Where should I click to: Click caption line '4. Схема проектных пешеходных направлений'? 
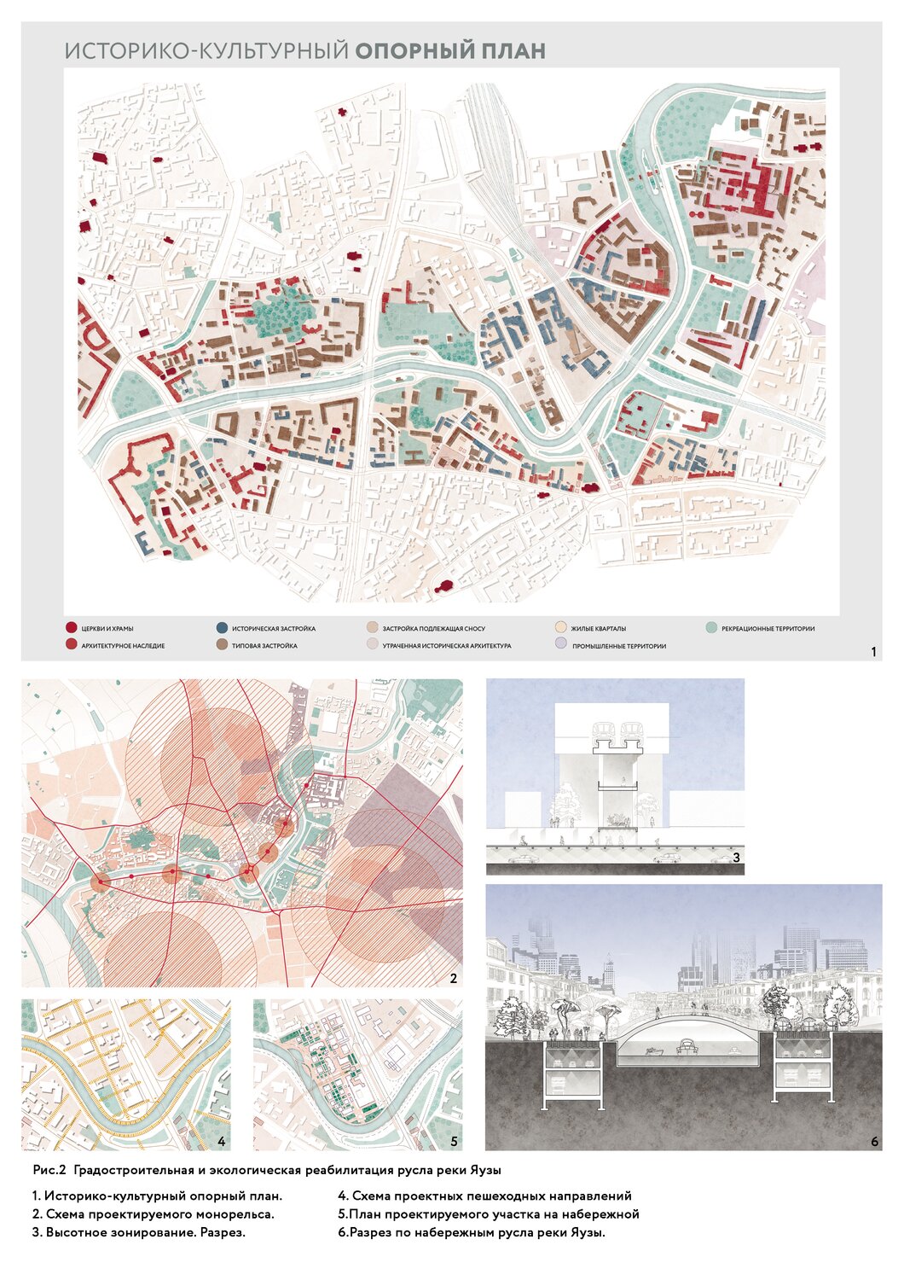[484, 1196]
